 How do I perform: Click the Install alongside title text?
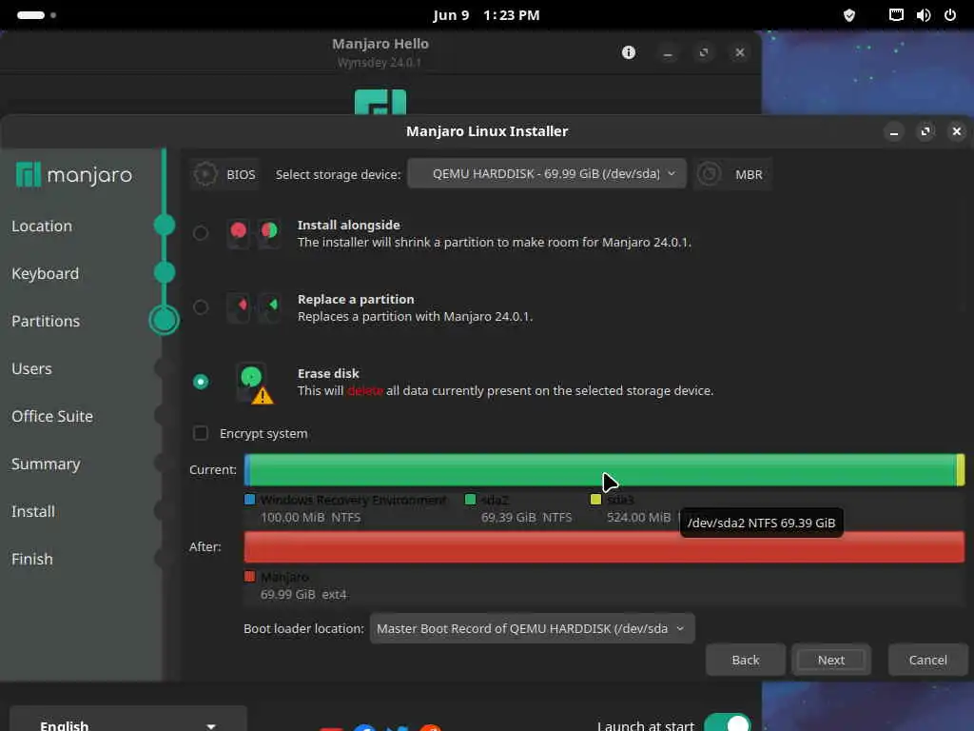click(348, 225)
